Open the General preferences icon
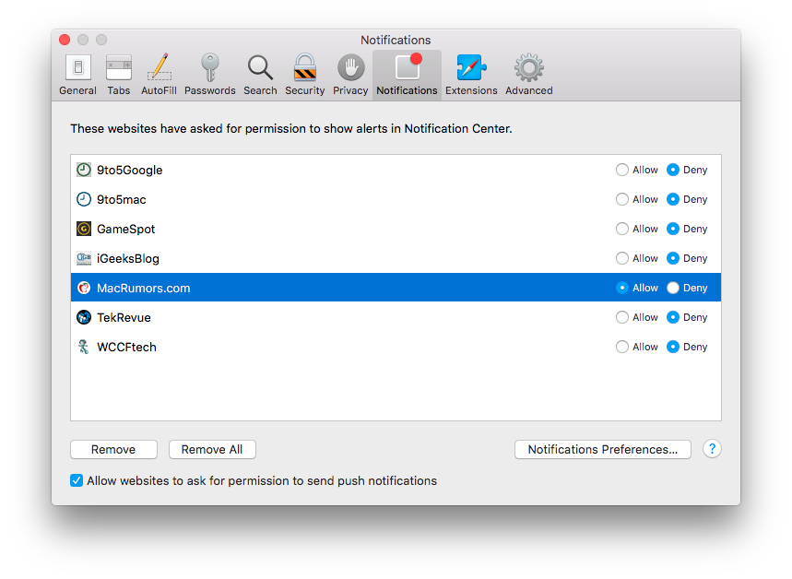792x579 pixels. pyautogui.click(x=77, y=67)
